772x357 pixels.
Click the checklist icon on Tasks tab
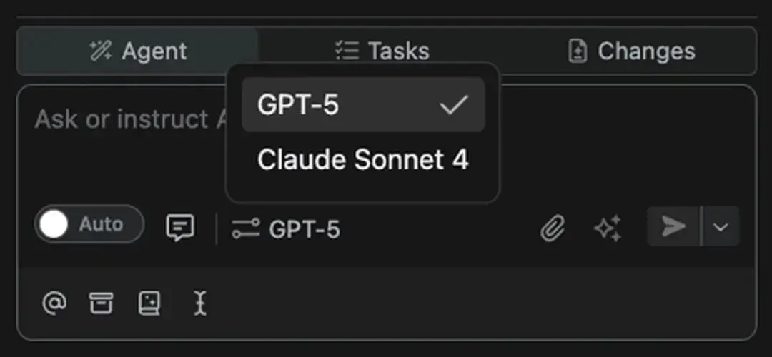coord(347,51)
